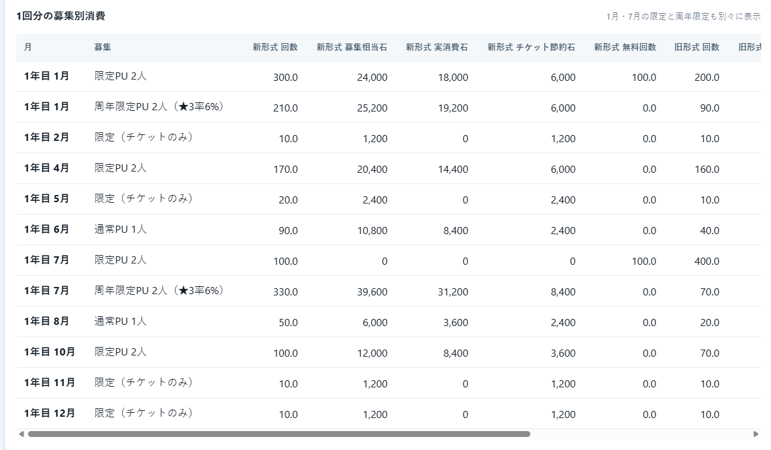Click the 39,600 募集相当石 value

point(372,292)
